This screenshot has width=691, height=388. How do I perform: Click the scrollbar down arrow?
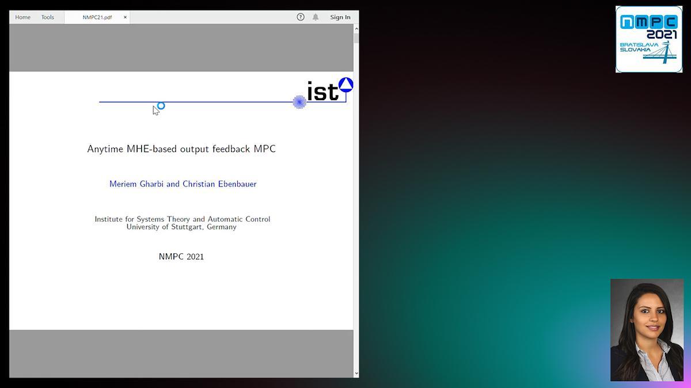(x=356, y=373)
